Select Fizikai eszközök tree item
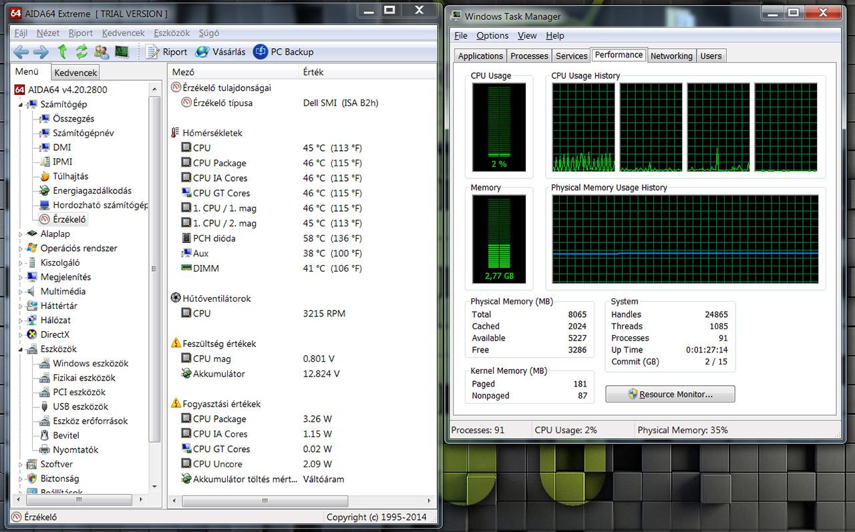This screenshot has height=532, width=855. [84, 378]
